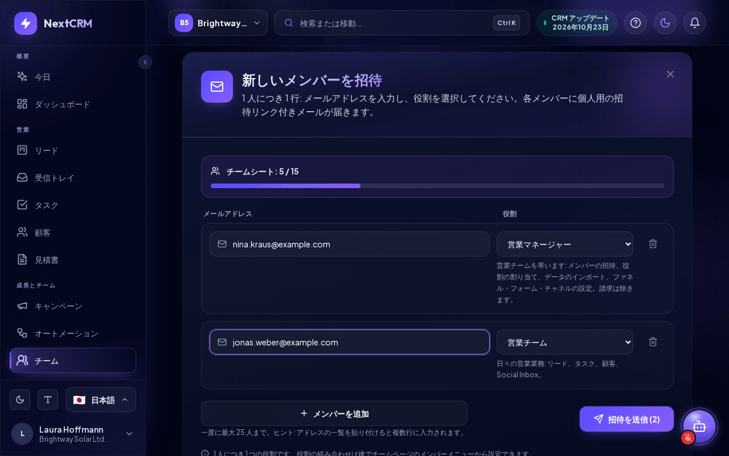729x456 pixels.
Task: Close the invite members dialog
Action: tap(670, 74)
